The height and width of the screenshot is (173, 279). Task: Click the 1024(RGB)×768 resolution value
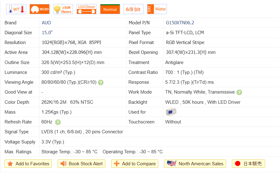58,42
